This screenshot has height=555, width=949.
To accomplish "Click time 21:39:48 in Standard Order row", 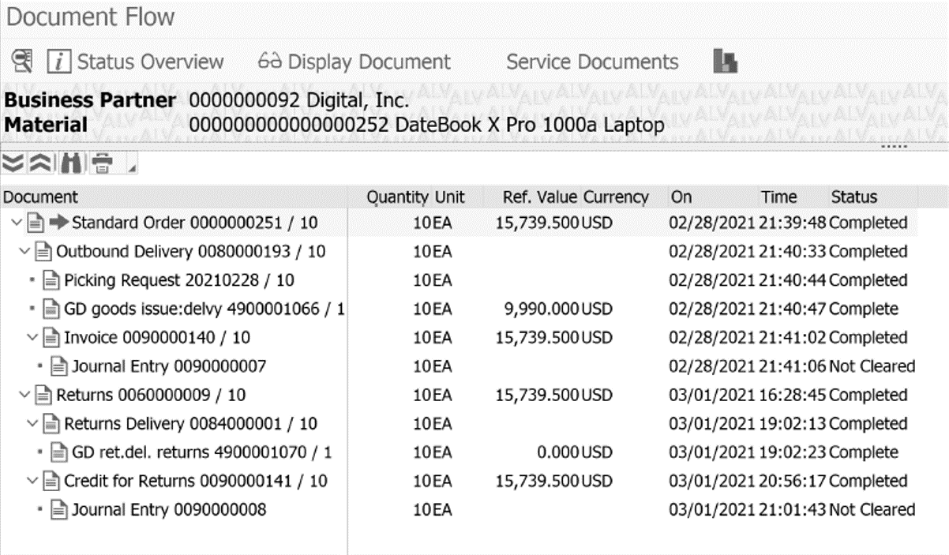I will click(x=793, y=223).
